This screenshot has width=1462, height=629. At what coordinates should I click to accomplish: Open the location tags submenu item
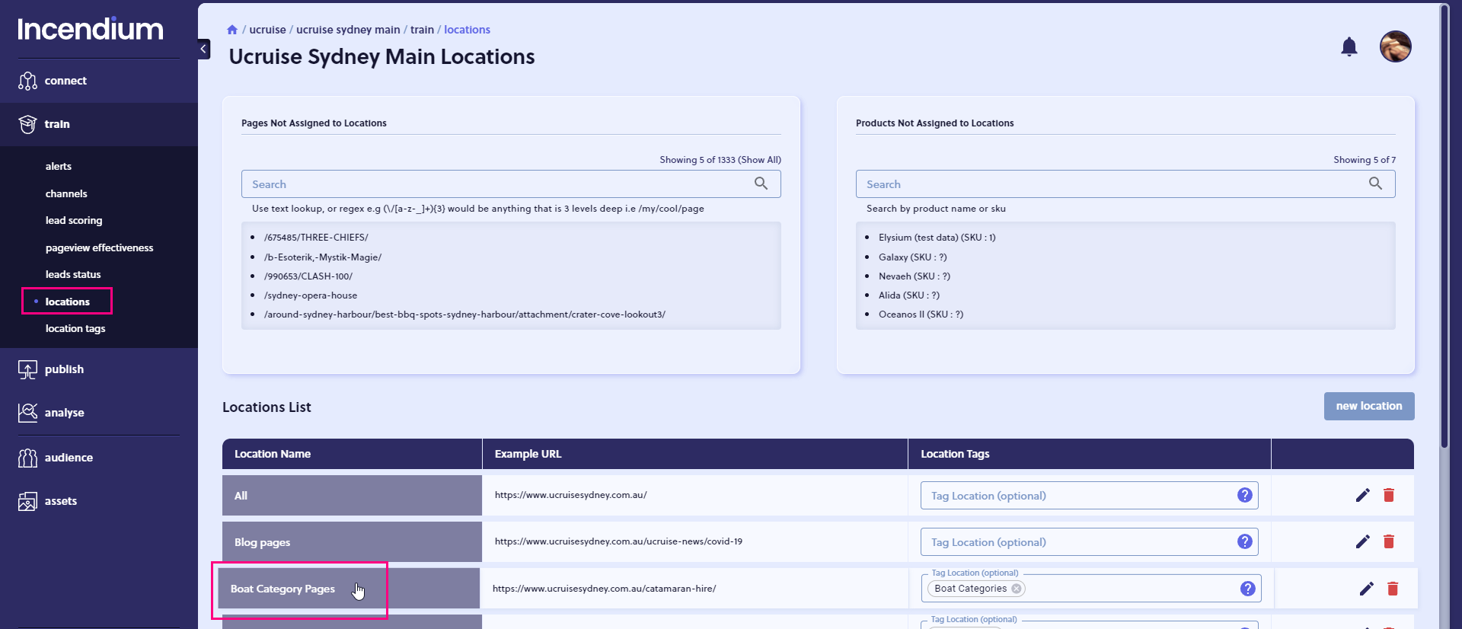(75, 329)
